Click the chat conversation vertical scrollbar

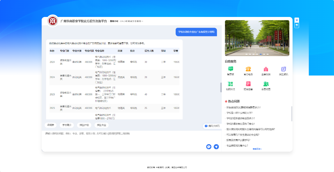pyautogui.click(x=221, y=87)
